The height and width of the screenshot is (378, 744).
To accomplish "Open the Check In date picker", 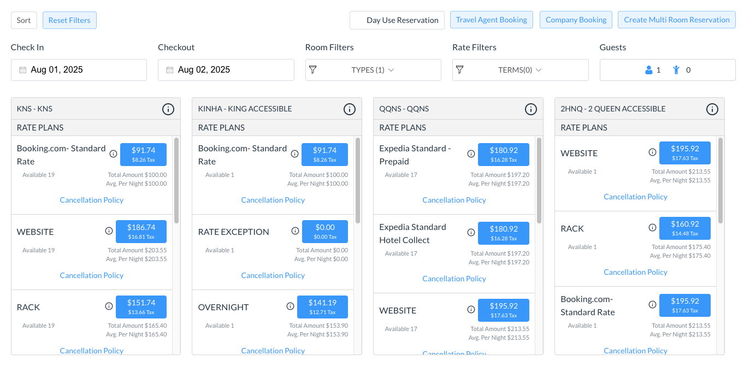I will [79, 70].
